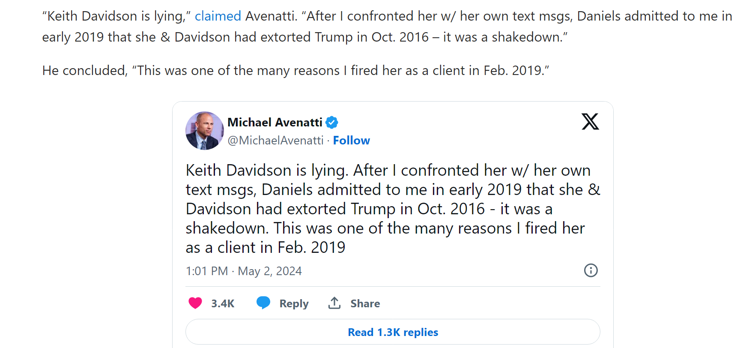The image size is (749, 348).
Task: Open Michael Avenatti's profile avatar
Action: (204, 131)
